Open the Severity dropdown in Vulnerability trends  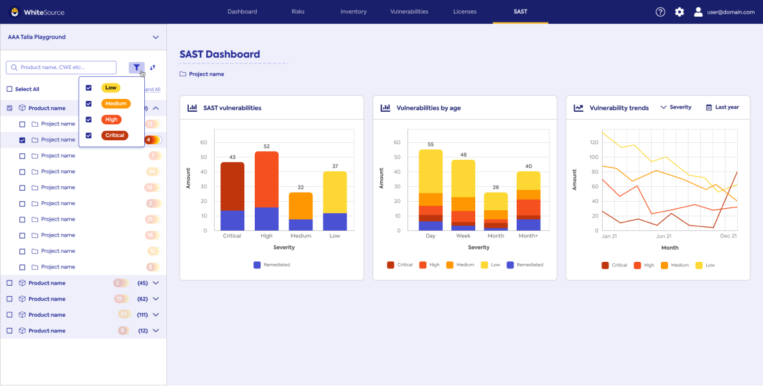(676, 107)
